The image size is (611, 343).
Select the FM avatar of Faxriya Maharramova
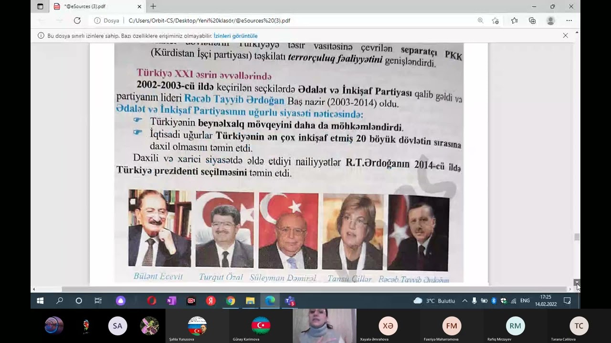coord(452,326)
